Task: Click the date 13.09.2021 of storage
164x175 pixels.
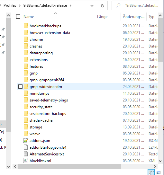Action: pyautogui.click(x=133, y=127)
